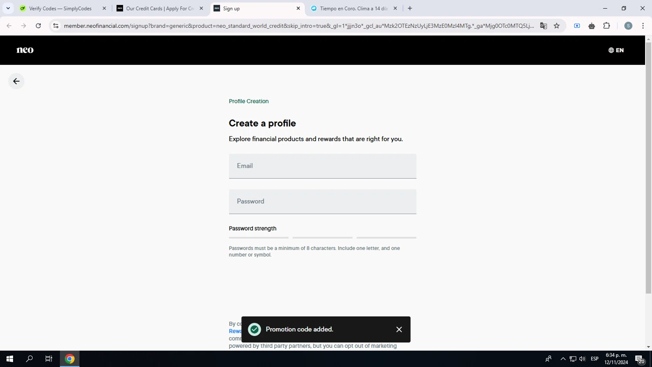This screenshot has height=367, width=652.
Task: Reload the current page
Action: (x=38, y=26)
